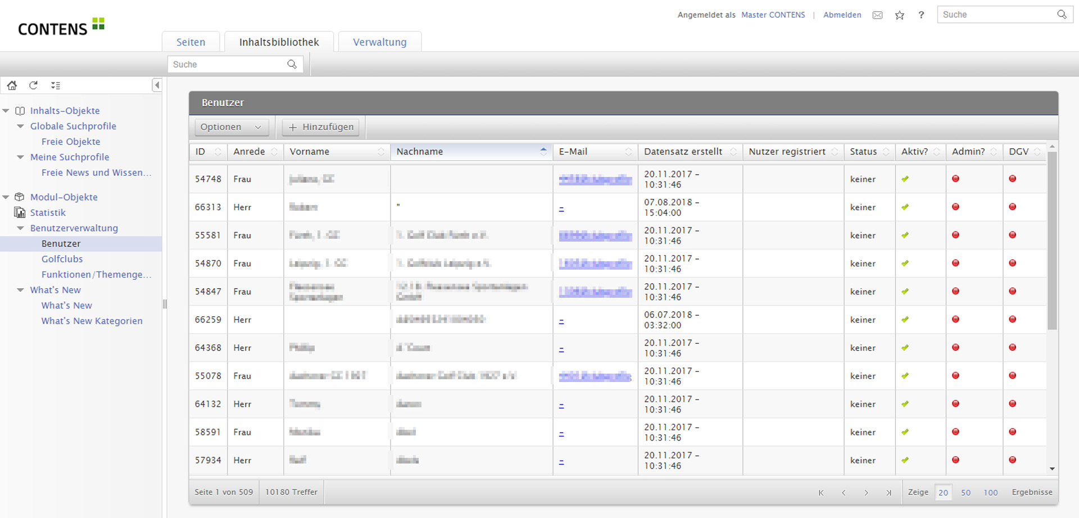Collapse the Globale Suchprofile tree node
1079x518 pixels.
[x=21, y=126]
